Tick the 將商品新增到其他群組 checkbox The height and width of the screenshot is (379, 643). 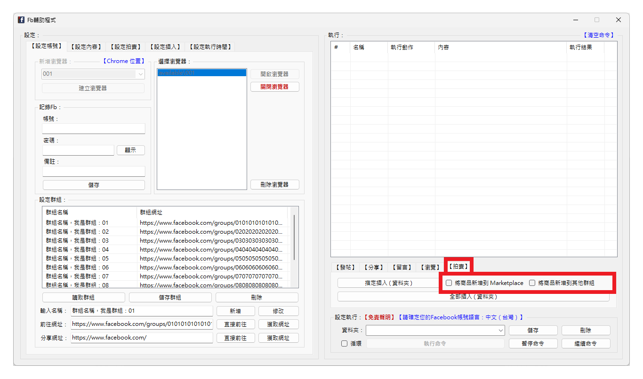(x=562, y=283)
